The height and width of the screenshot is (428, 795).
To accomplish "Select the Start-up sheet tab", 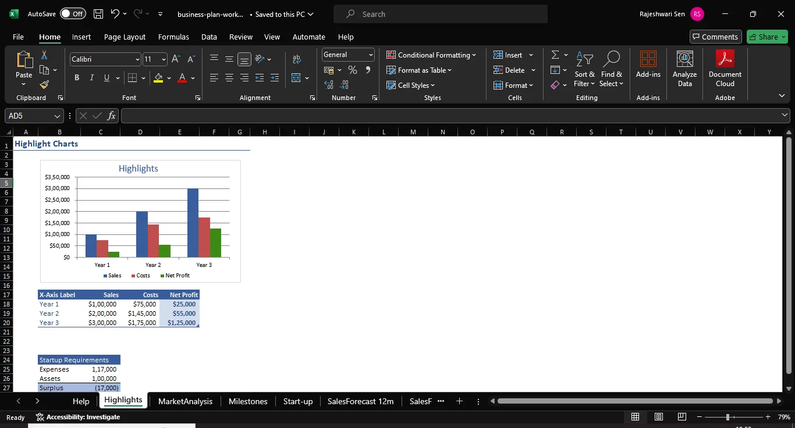I will tap(298, 401).
